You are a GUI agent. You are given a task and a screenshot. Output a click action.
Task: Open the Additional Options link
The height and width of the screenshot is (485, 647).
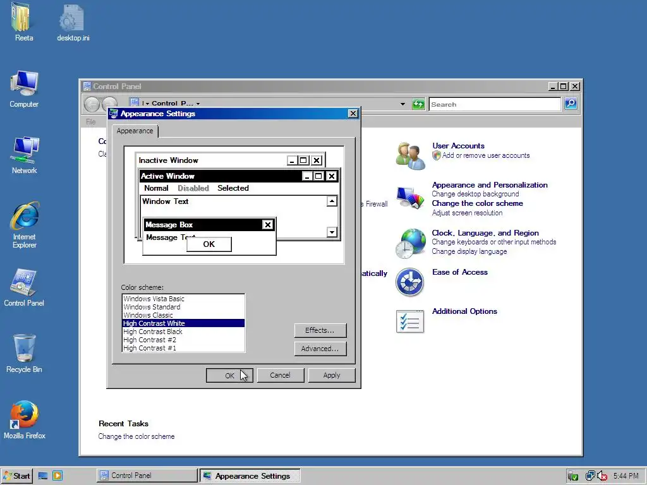tap(464, 311)
